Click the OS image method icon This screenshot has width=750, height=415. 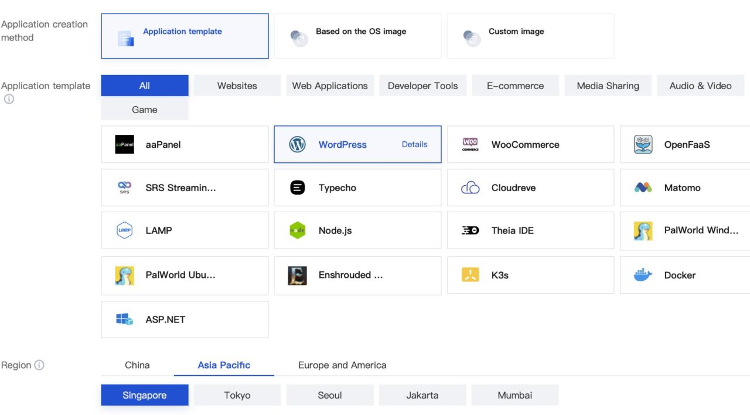(x=299, y=39)
